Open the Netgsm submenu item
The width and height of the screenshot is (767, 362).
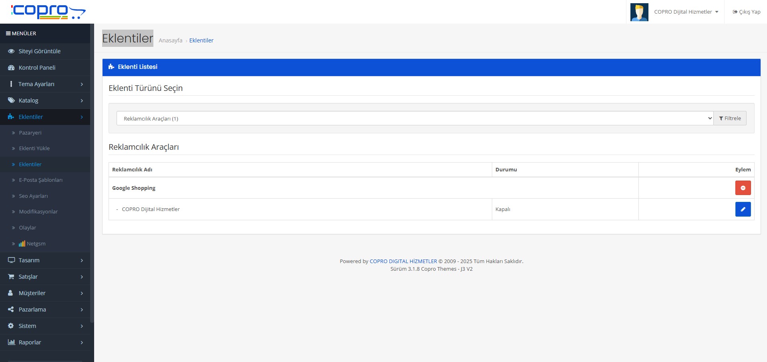36,243
